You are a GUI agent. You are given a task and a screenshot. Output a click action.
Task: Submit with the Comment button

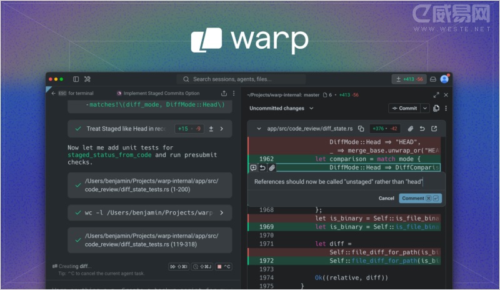tap(420, 198)
